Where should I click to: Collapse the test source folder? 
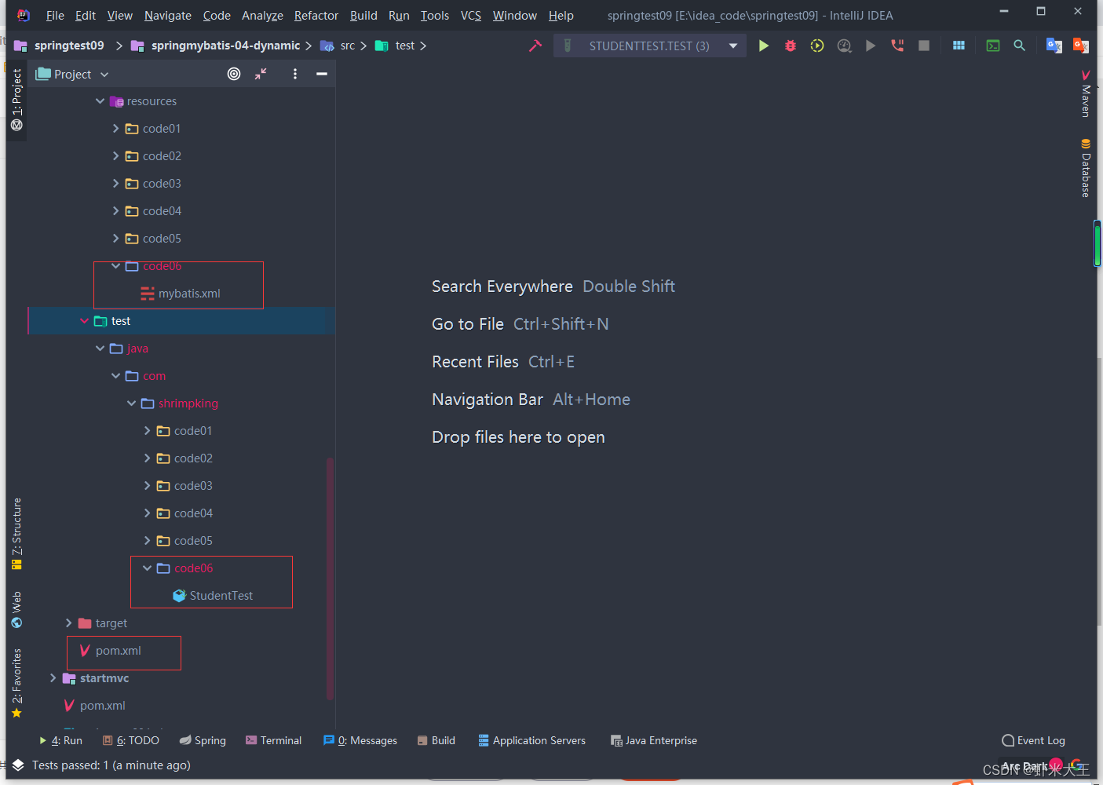(x=84, y=320)
